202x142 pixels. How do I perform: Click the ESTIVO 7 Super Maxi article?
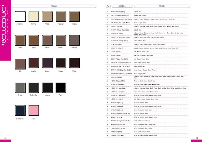[119, 59]
